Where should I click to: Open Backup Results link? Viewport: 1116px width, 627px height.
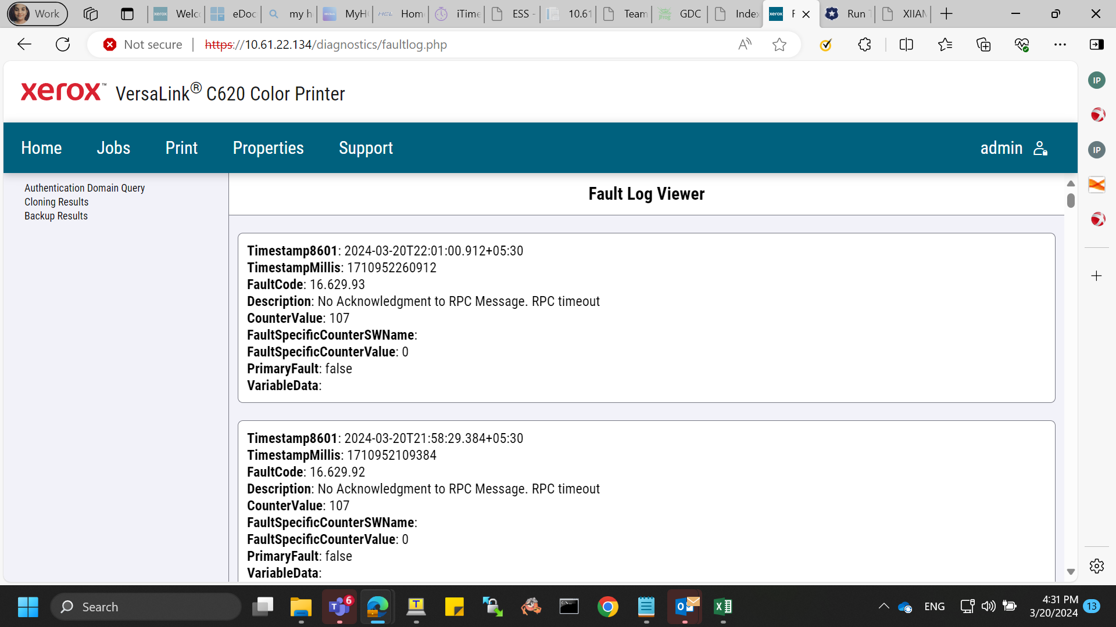56,216
